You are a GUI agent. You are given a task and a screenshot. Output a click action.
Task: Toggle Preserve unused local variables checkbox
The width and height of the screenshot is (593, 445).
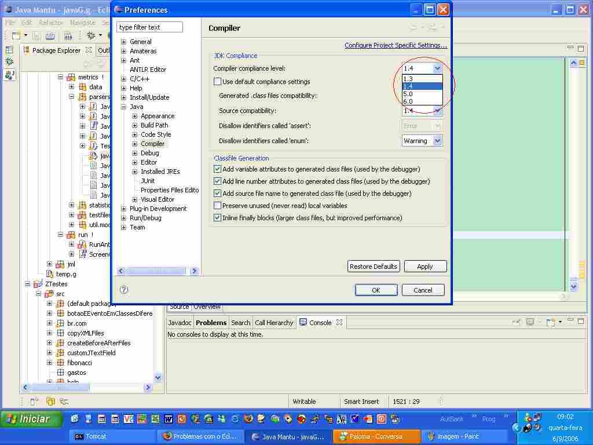point(218,206)
